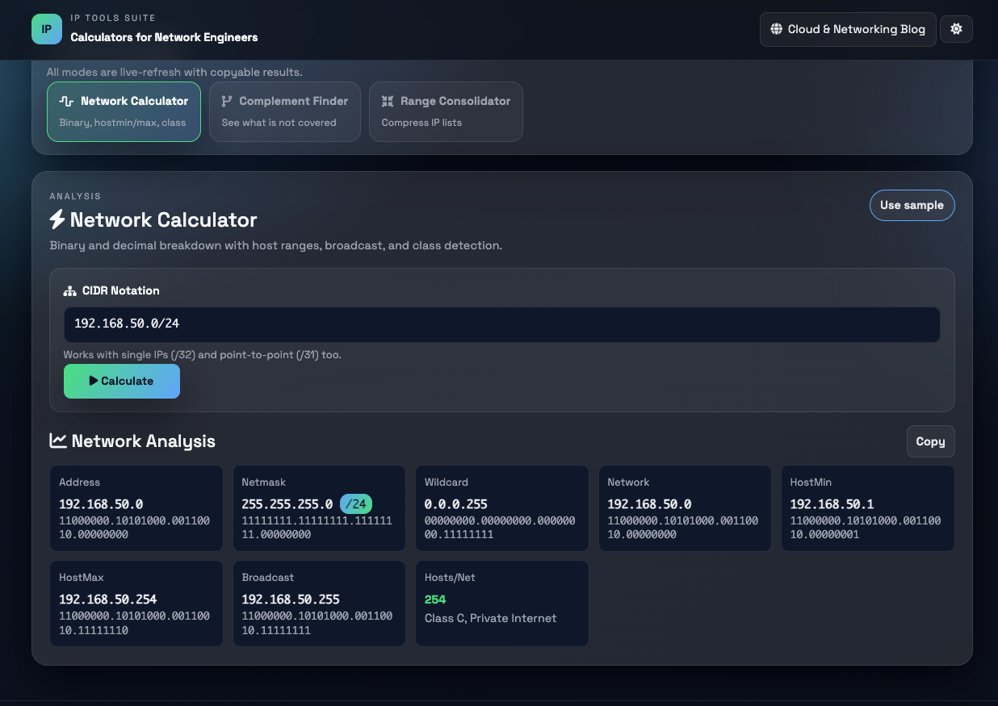Viewport: 998px width, 706px height.
Task: Select the Network Calculator tab
Action: coord(124,111)
